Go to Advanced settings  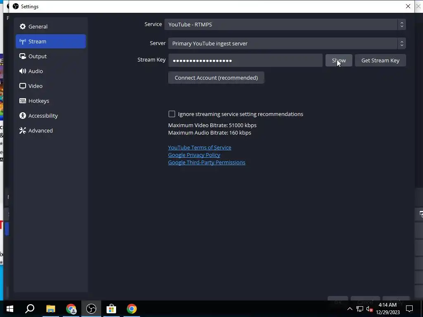51,130
